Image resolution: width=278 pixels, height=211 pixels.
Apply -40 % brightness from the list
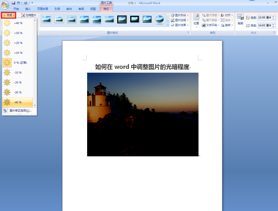coord(18,102)
